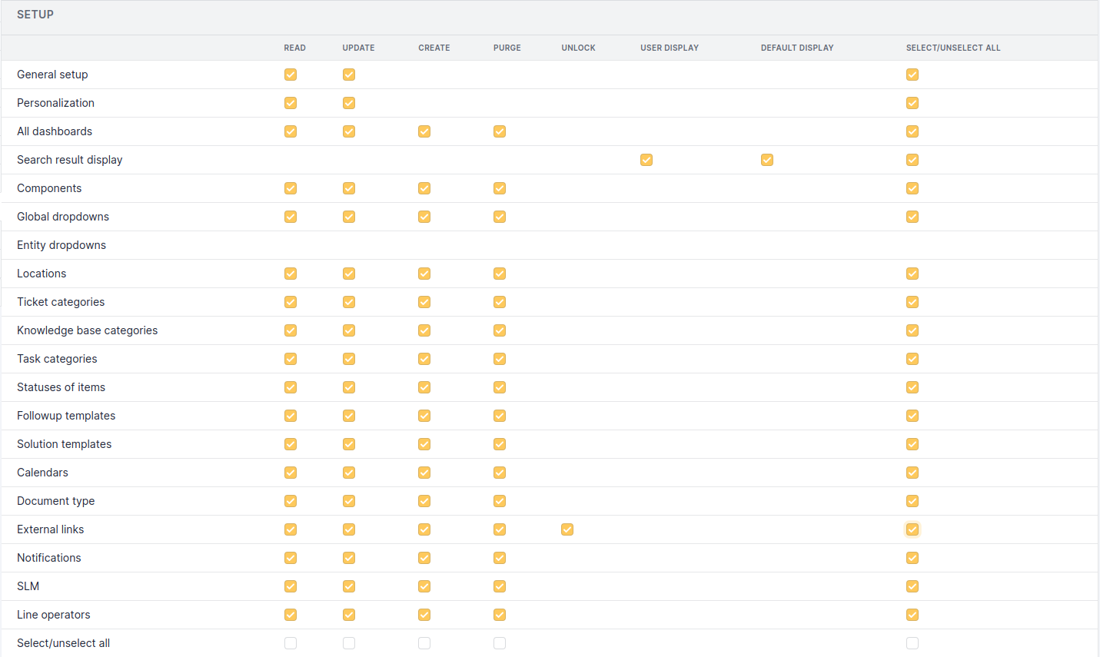Uncheck Create for Calendars
1100x657 pixels.
tap(424, 473)
